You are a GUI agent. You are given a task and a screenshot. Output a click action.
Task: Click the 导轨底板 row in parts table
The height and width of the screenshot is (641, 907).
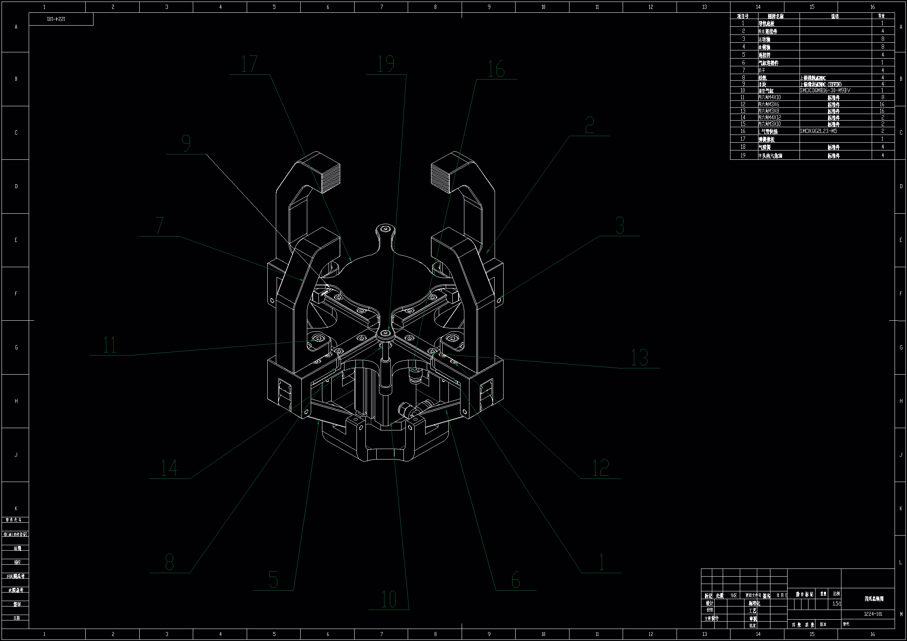coord(766,24)
